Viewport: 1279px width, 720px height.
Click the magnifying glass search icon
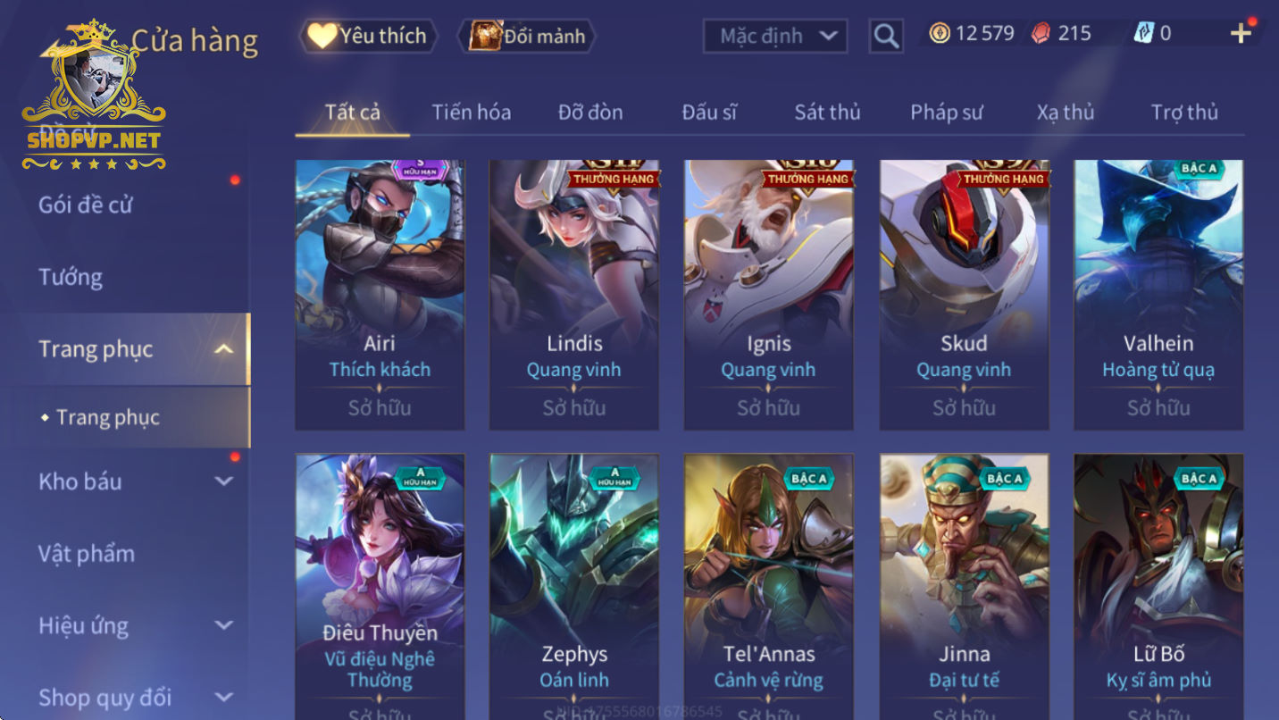[885, 36]
